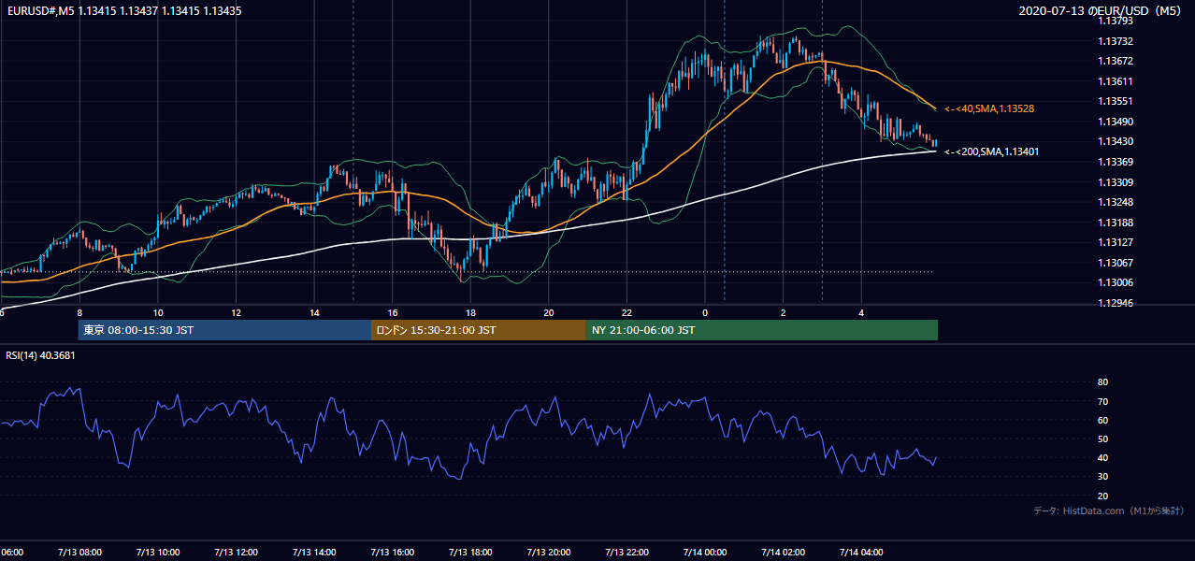1195x561 pixels.
Task: Click the HistData.com data credit text
Action: point(1109,511)
